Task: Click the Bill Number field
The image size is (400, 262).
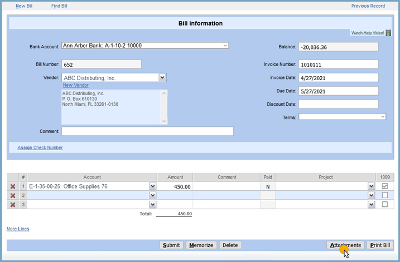Action: point(102,65)
